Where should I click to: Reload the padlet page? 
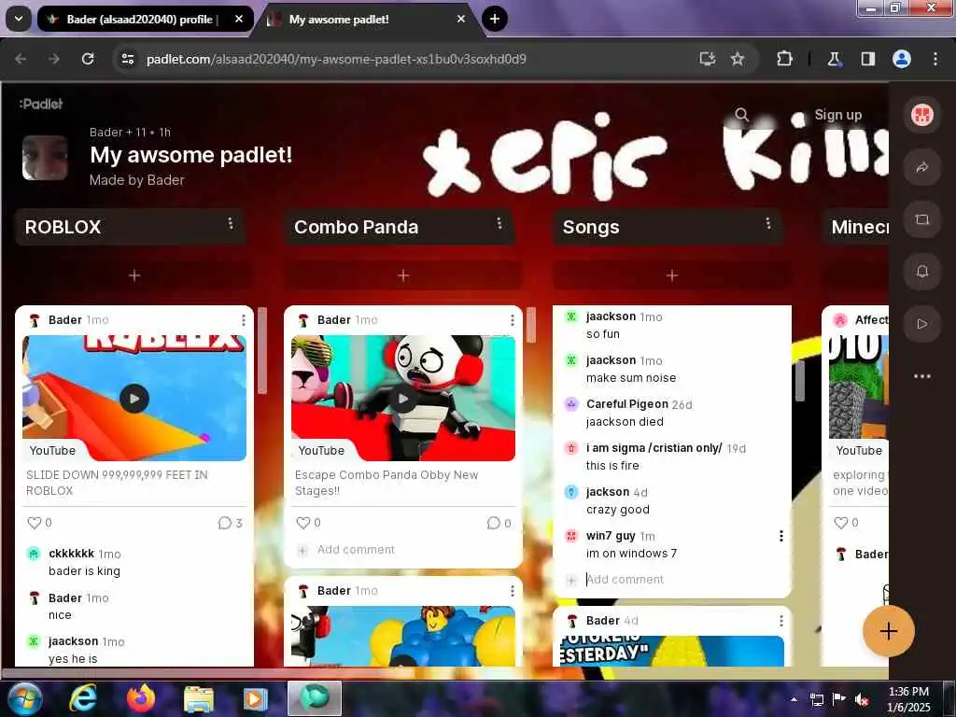[88, 59]
